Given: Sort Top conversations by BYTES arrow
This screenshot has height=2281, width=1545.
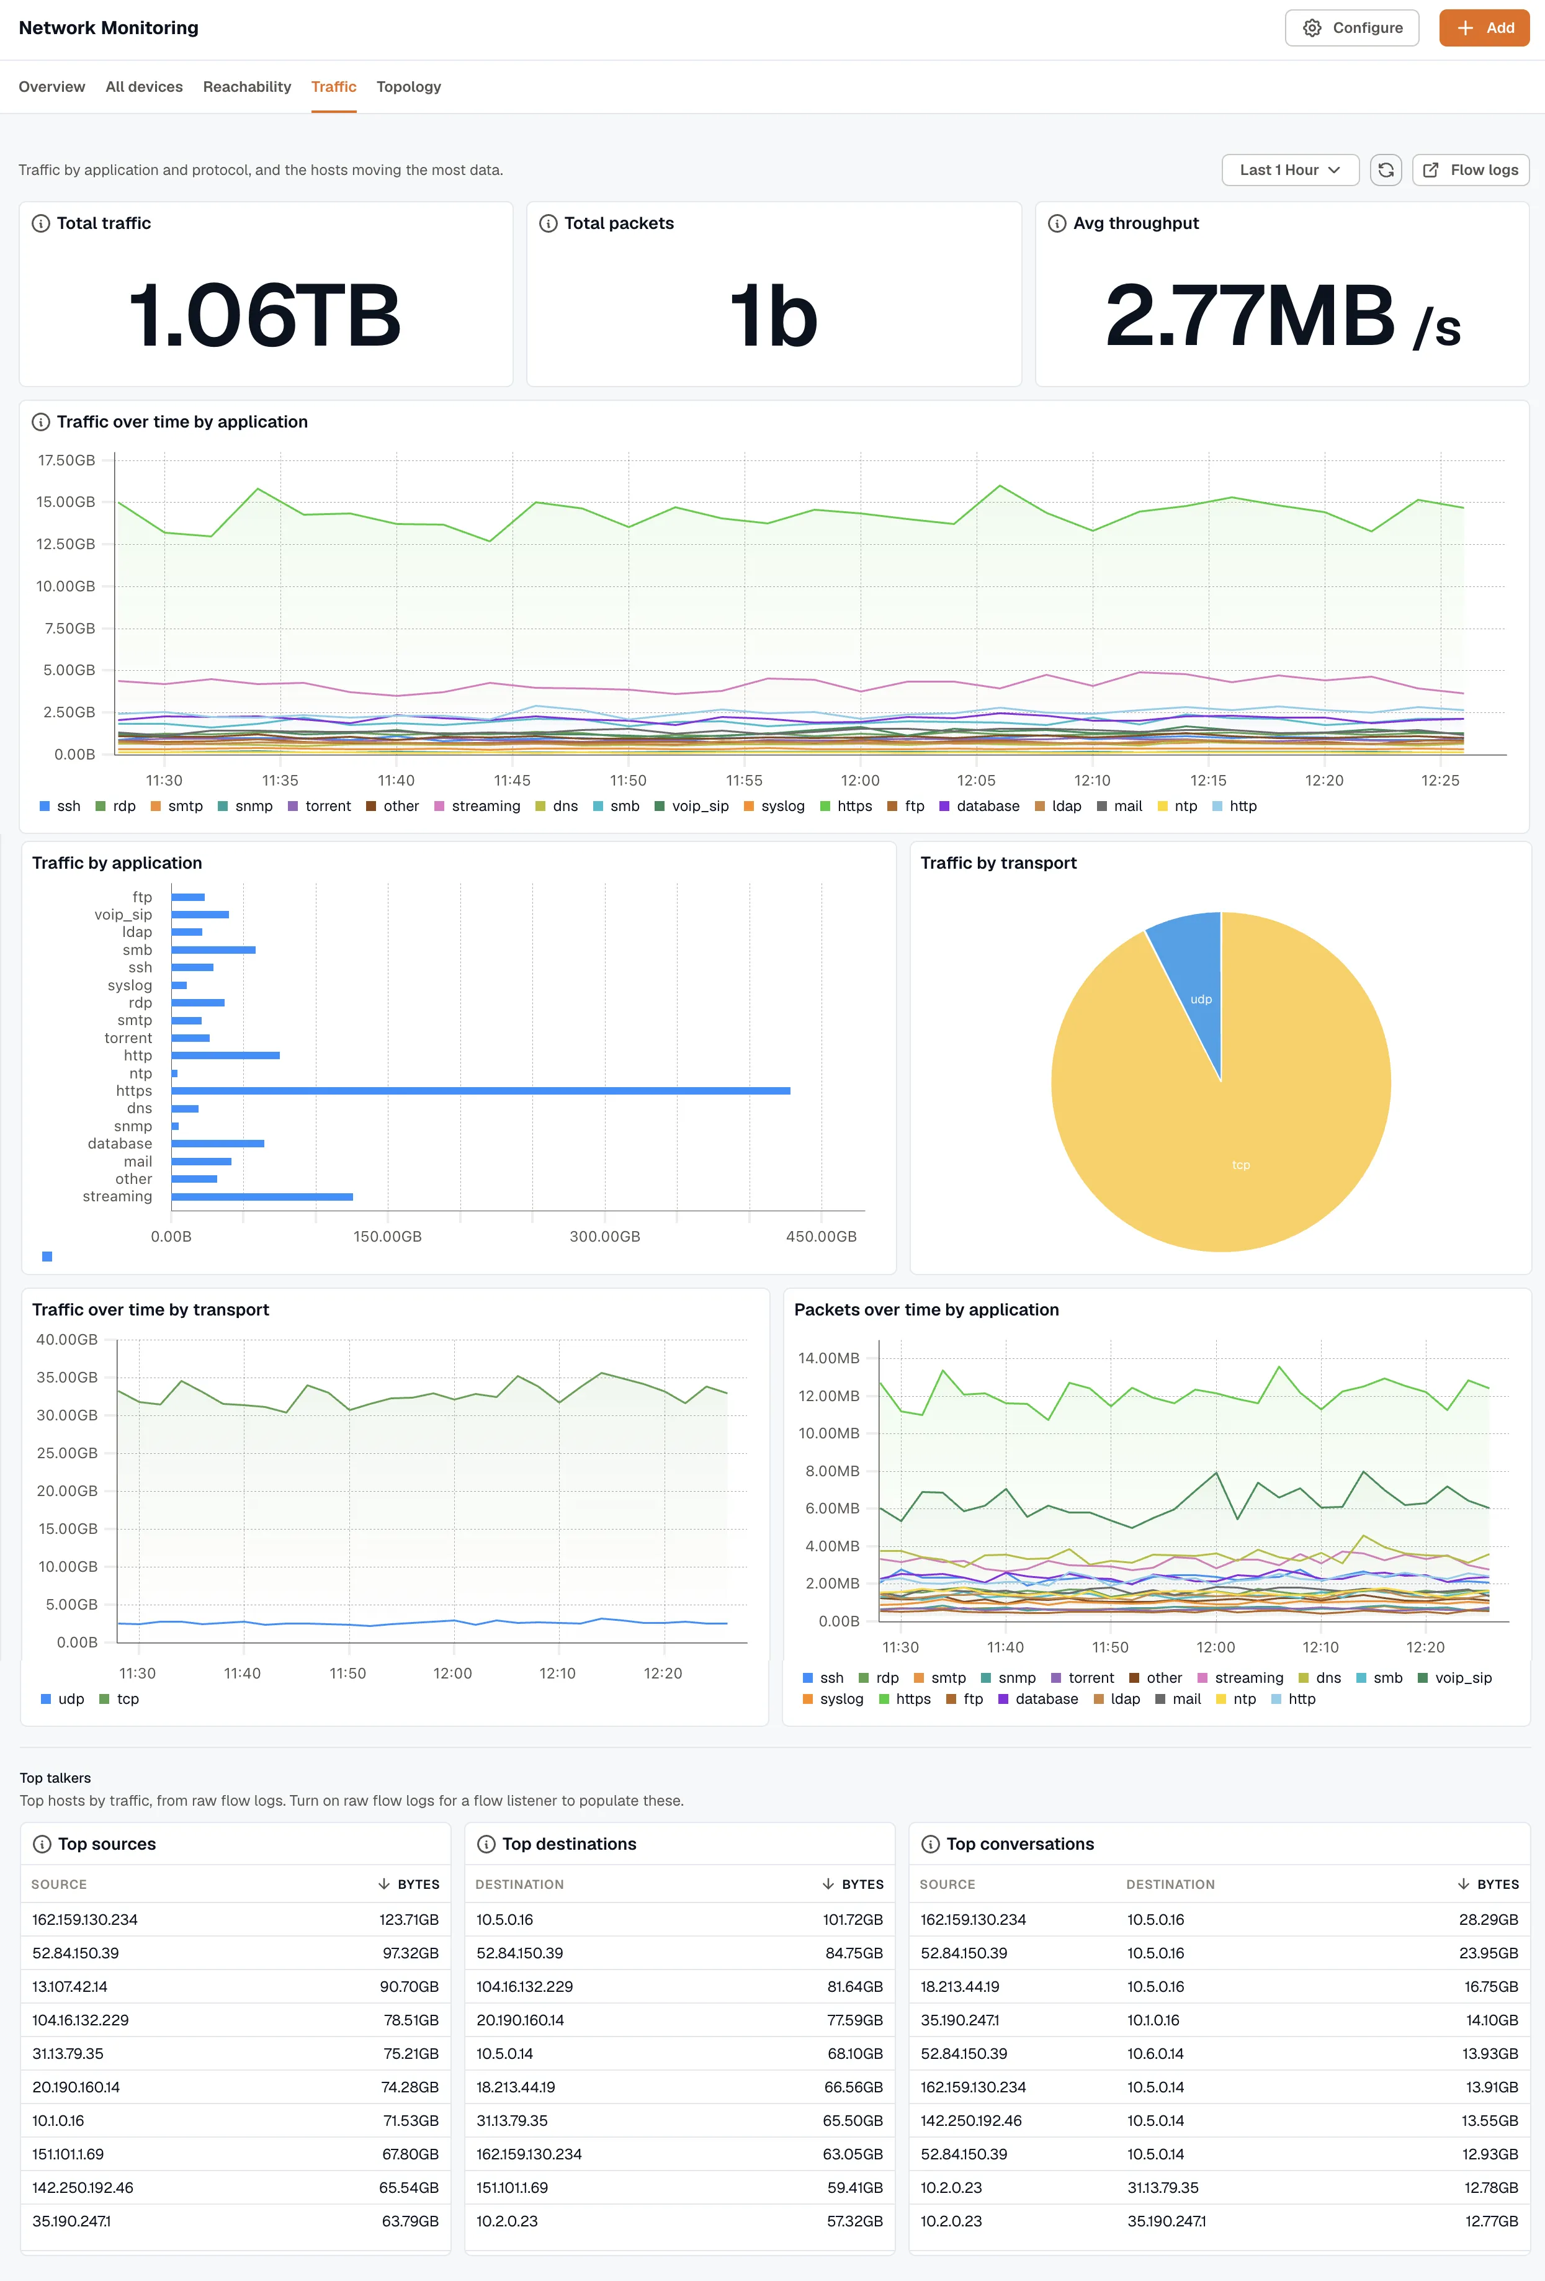Looking at the screenshot, I should click(1464, 1884).
